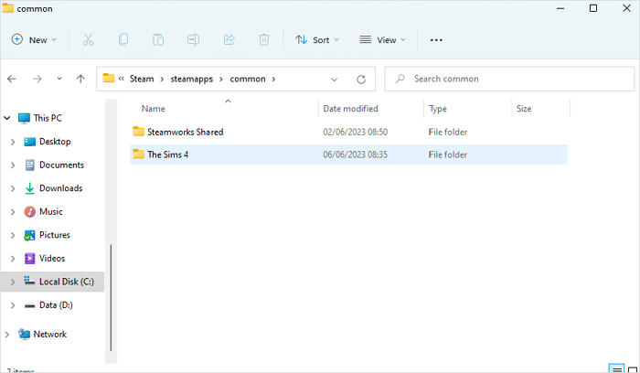The height and width of the screenshot is (373, 640).
Task: Click the Cut scissors icon in toolbar
Action: coord(88,40)
